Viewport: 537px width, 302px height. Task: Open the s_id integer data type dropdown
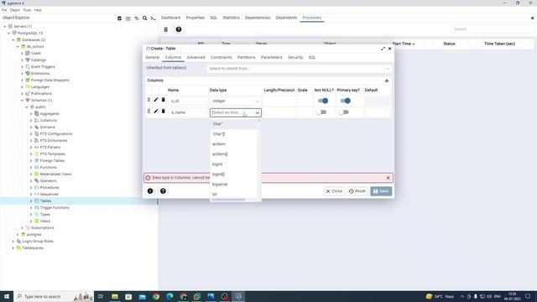click(x=258, y=102)
